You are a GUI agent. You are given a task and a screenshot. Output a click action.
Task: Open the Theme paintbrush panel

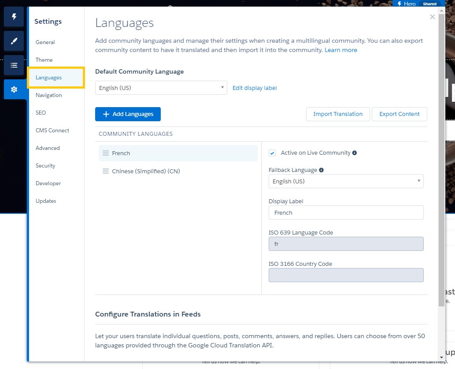point(14,41)
